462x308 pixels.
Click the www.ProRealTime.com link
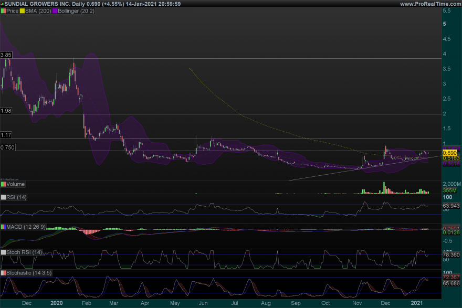pos(429,4)
